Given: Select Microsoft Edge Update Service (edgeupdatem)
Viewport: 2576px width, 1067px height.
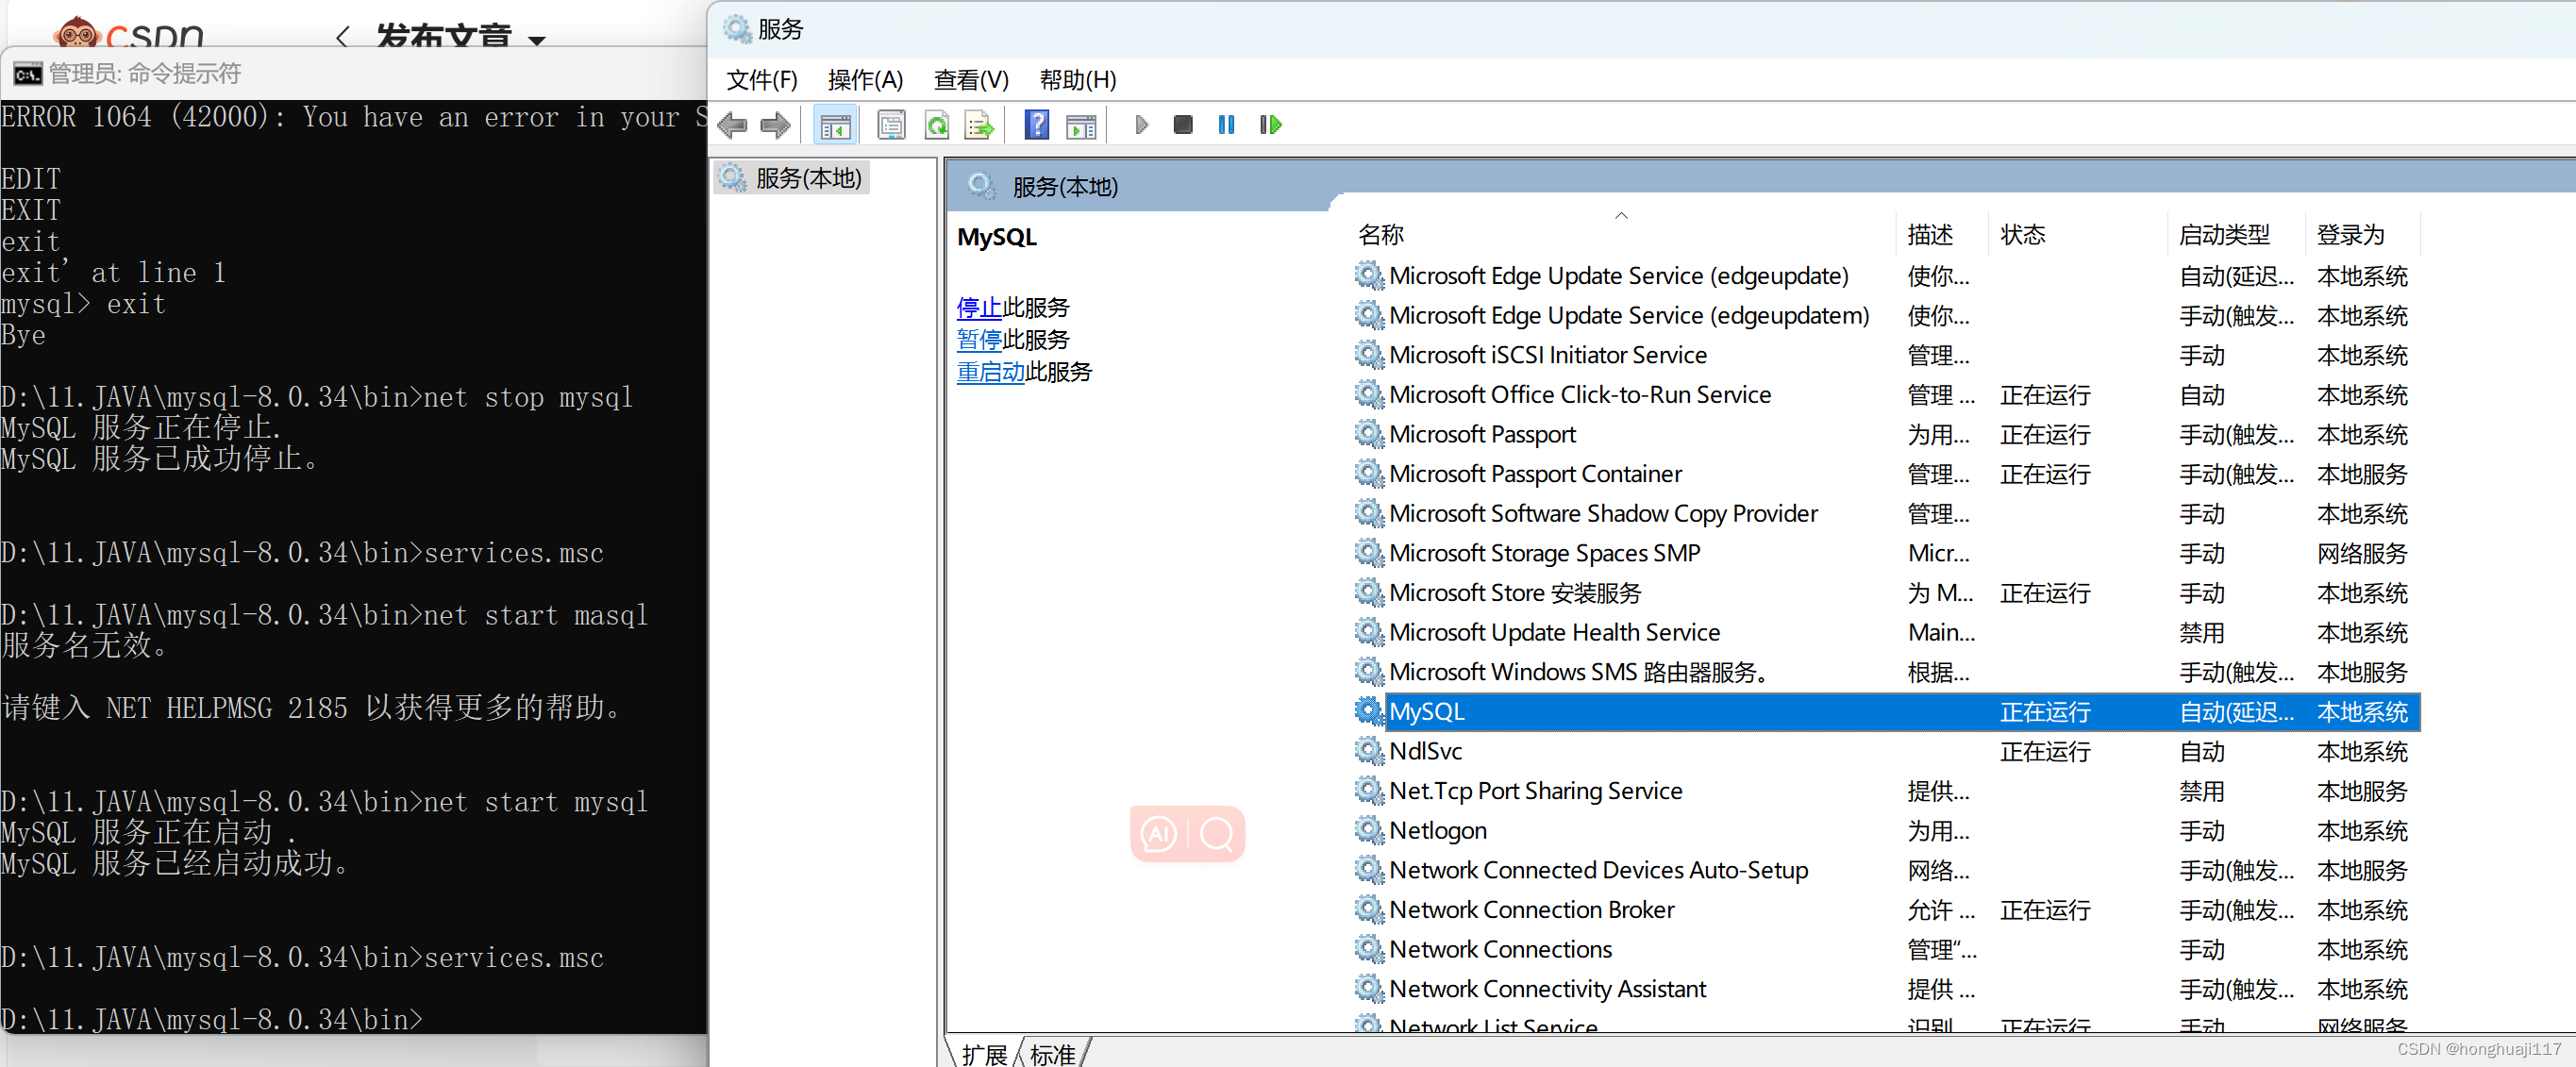Looking at the screenshot, I should tap(1886, 315).
